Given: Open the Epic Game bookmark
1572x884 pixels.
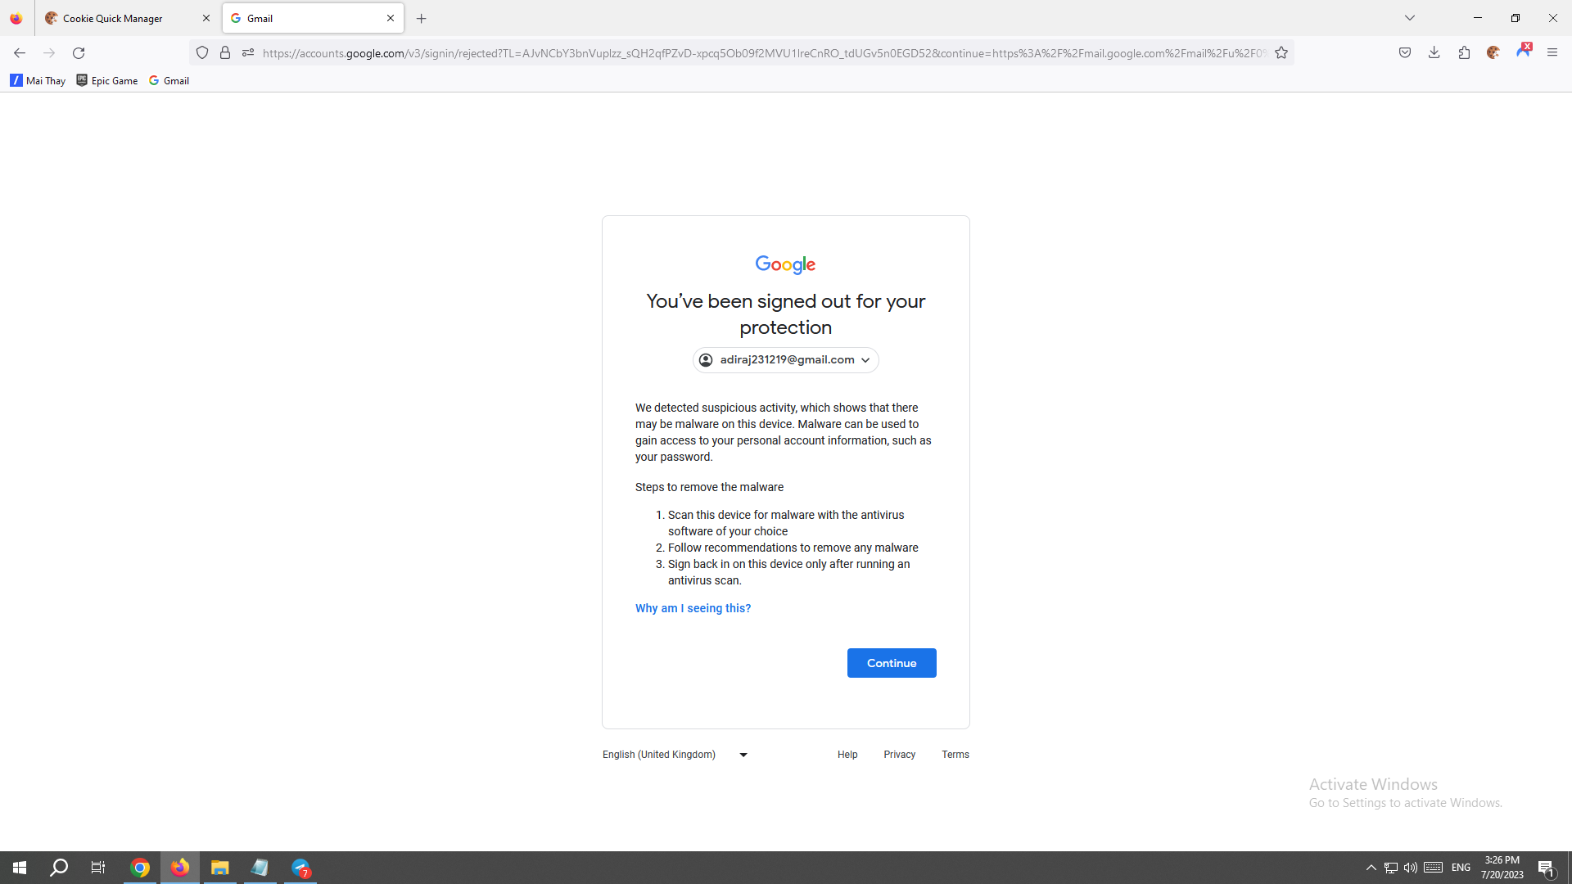Looking at the screenshot, I should pos(107,80).
